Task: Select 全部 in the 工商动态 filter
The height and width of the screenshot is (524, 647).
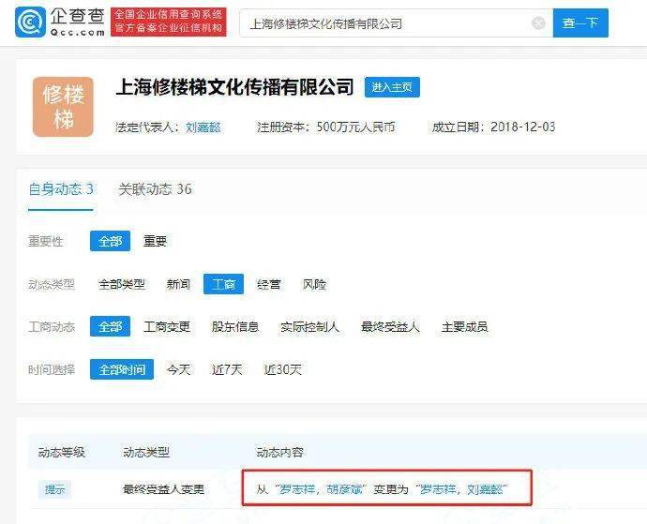Action: 110,327
